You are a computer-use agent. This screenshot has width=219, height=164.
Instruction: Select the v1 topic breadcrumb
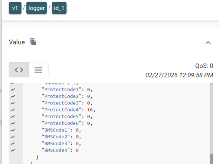click(15, 8)
